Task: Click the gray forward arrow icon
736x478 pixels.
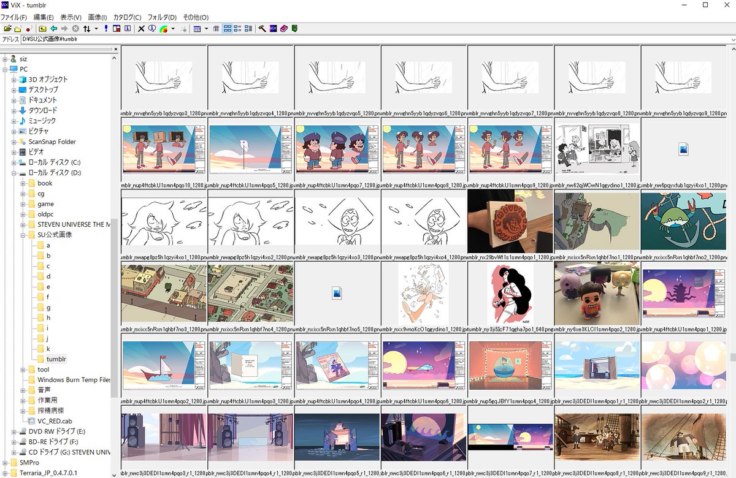Action: click(x=64, y=28)
